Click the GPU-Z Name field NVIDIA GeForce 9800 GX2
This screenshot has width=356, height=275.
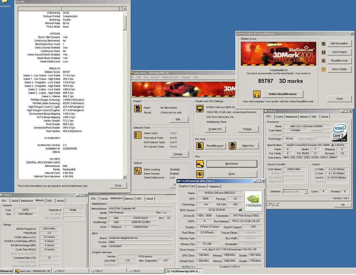coord(220,193)
